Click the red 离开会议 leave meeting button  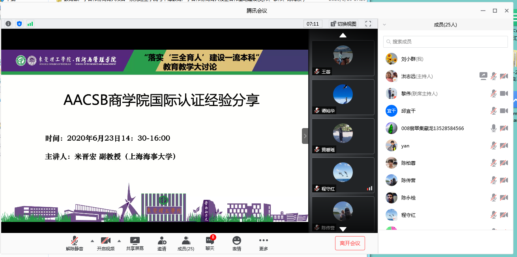click(x=350, y=243)
